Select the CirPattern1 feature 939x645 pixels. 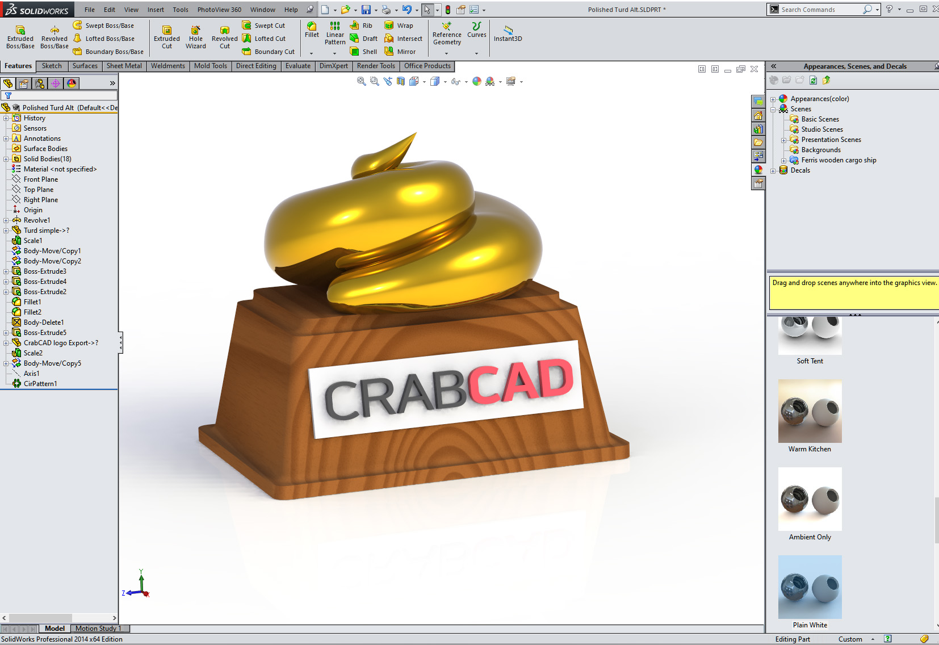tap(40, 384)
